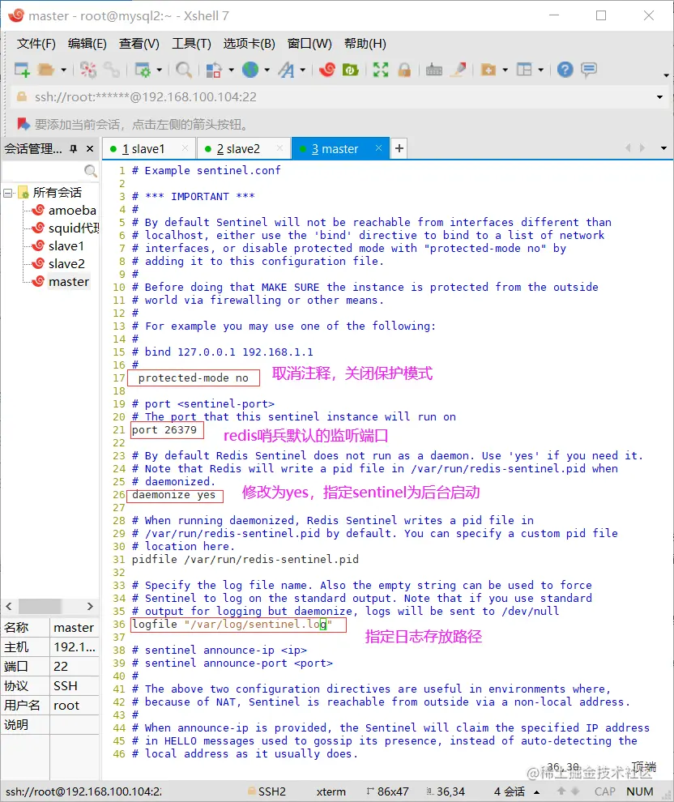Select the 3 master tab
Viewport: 674px width, 802px height.
pos(335,149)
